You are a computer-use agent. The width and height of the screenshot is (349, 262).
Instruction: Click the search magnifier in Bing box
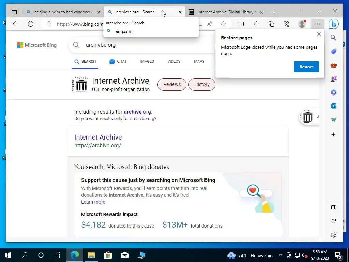(x=76, y=45)
